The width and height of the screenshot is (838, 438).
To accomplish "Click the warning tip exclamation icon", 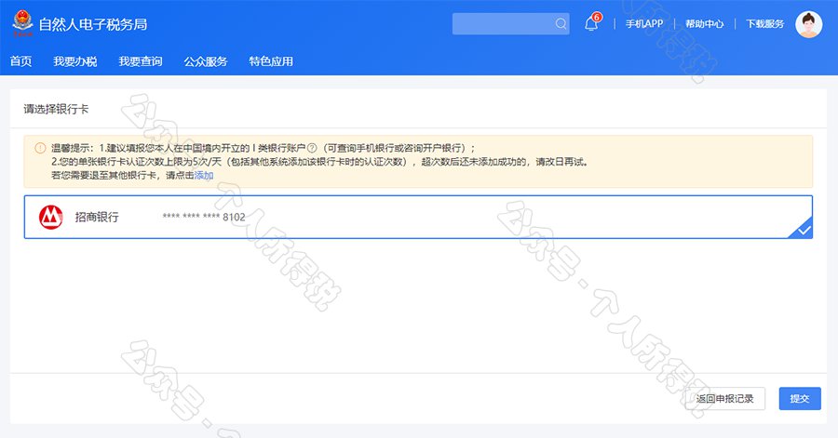I will click(40, 148).
